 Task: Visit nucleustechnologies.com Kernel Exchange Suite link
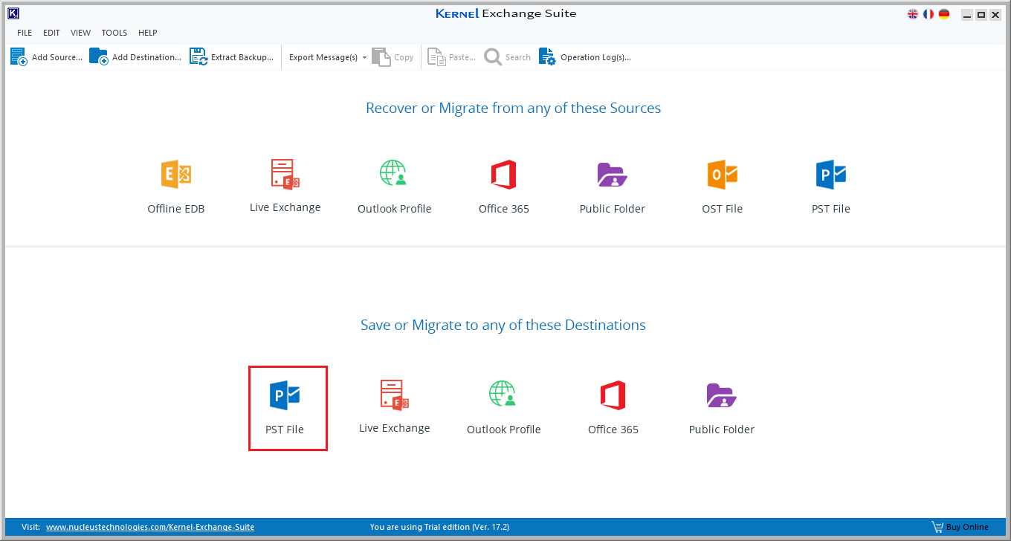(150, 527)
